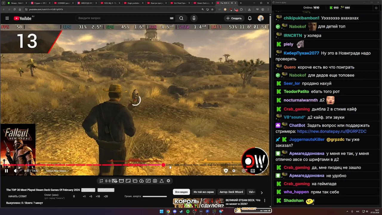Screen dimensions: 382x215
Task: Select the 'Из той же серии' chip
Action: (x=204, y=192)
